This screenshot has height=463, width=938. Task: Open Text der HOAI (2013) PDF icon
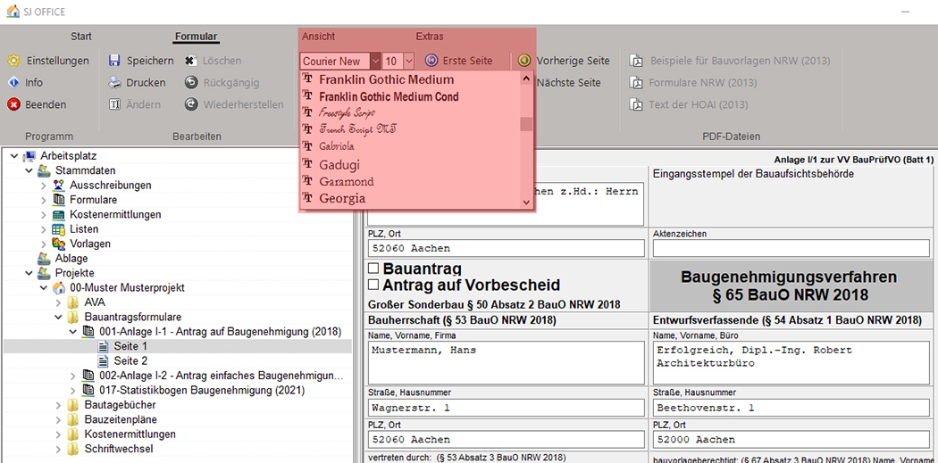click(x=637, y=104)
